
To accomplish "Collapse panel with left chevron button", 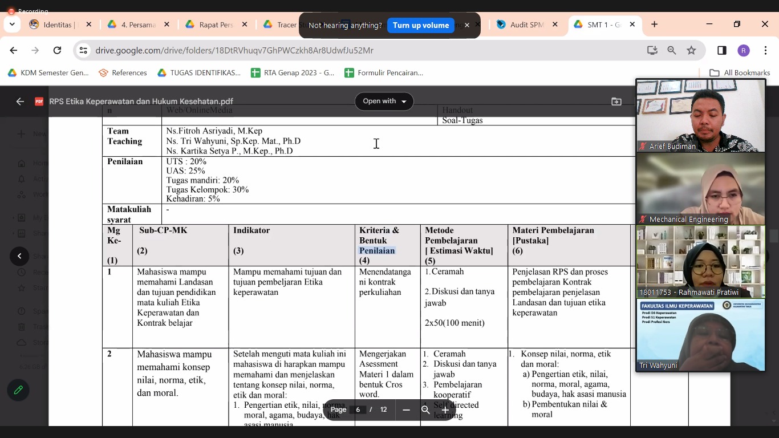I will point(19,256).
